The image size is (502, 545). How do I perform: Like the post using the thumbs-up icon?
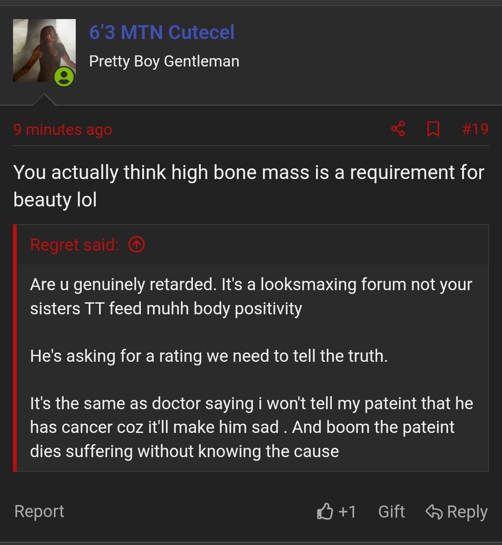tap(325, 511)
